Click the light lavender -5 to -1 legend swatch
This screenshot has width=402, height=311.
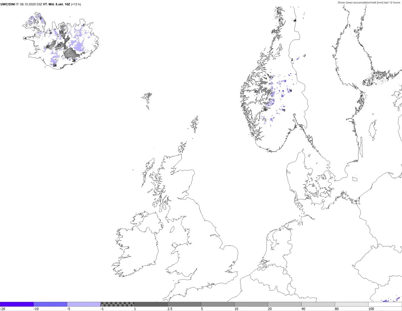point(84,304)
